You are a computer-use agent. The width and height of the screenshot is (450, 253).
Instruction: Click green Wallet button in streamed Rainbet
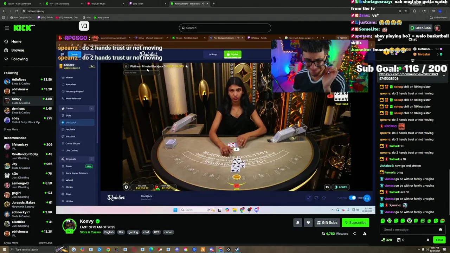point(233,54)
